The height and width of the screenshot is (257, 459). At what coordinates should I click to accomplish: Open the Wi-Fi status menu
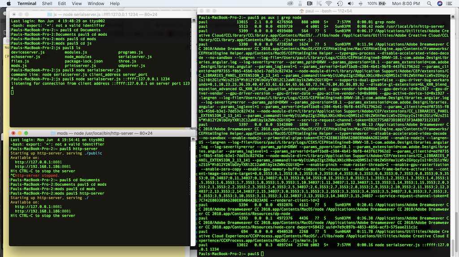point(329,4)
